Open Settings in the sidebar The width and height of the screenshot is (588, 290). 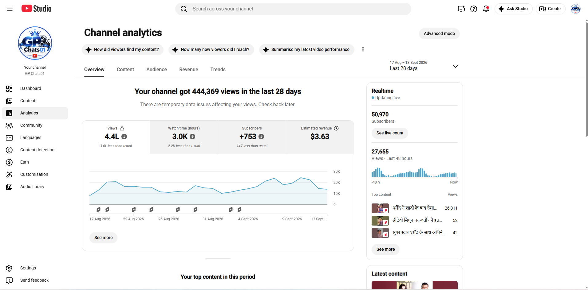pyautogui.click(x=35, y=268)
